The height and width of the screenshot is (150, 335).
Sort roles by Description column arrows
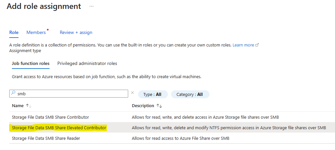click(x=159, y=106)
